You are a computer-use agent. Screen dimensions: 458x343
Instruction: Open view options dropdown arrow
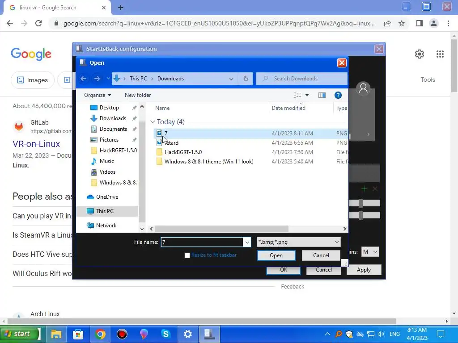[x=307, y=95]
